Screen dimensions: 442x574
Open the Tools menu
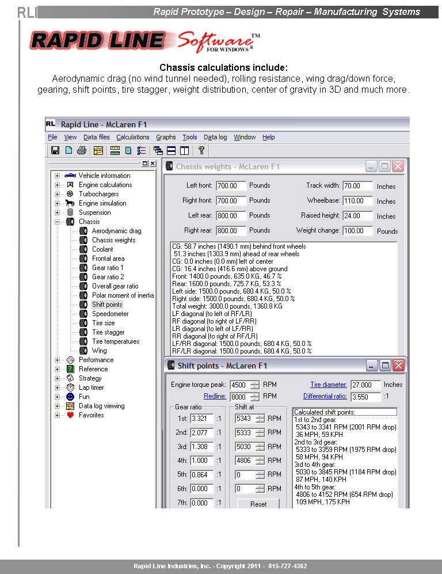(189, 137)
